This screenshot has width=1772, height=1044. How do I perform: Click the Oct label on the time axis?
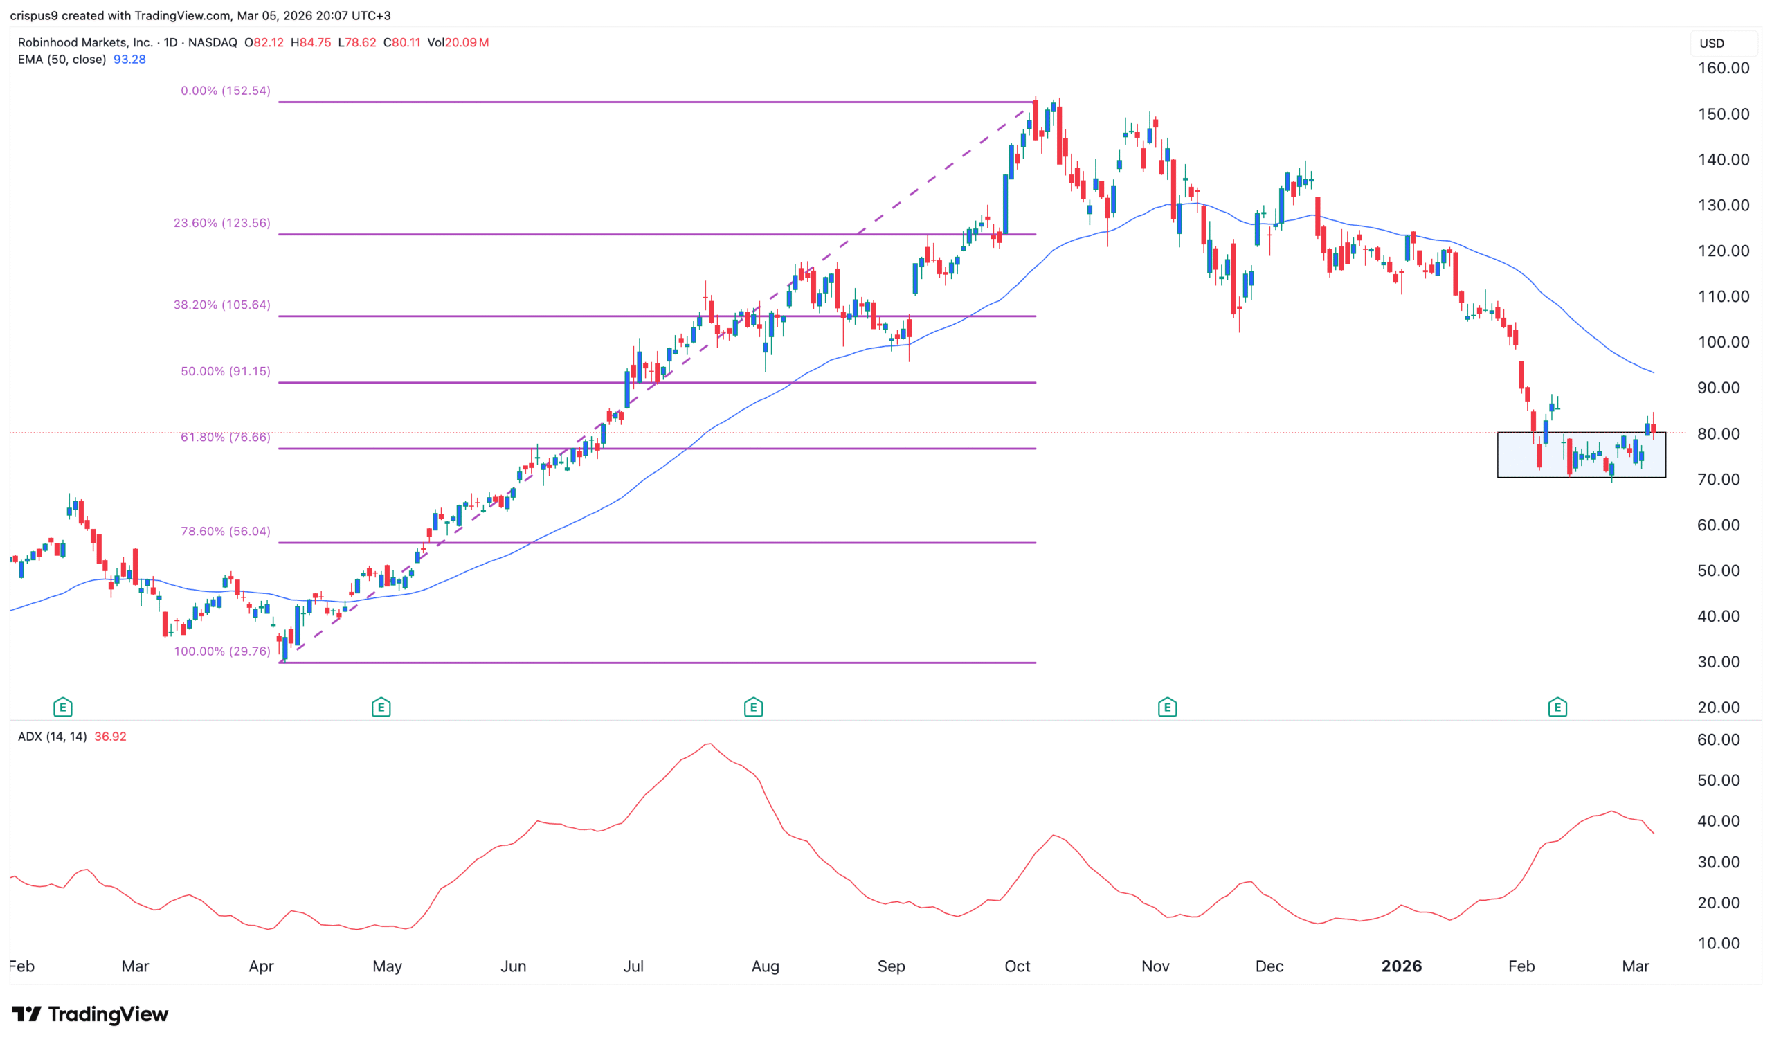click(1018, 966)
